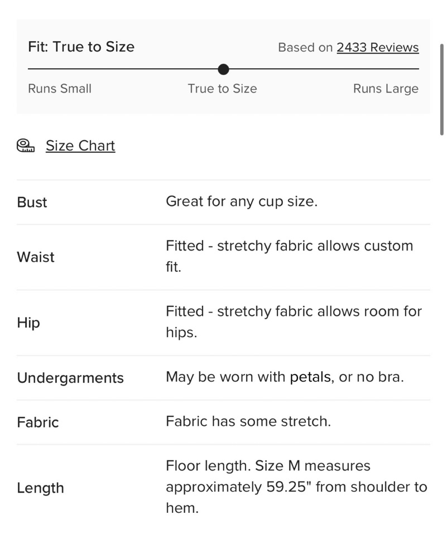447x558 pixels.
Task: Open the Size Chart link
Action: (80, 146)
